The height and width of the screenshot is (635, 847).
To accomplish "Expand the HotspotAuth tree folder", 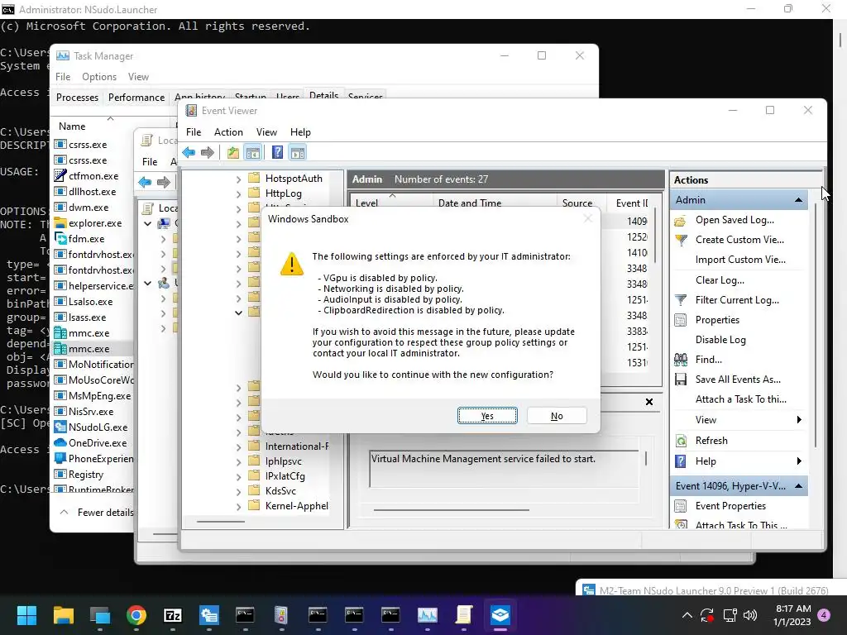I will [x=239, y=179].
